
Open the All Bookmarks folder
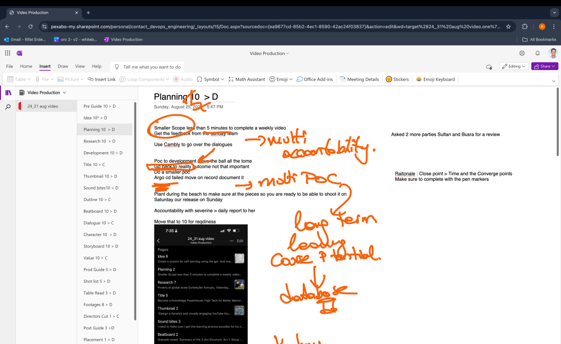(x=539, y=39)
